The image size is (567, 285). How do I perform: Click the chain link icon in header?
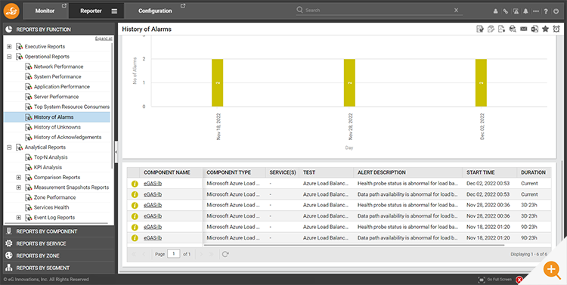pyautogui.click(x=506, y=11)
